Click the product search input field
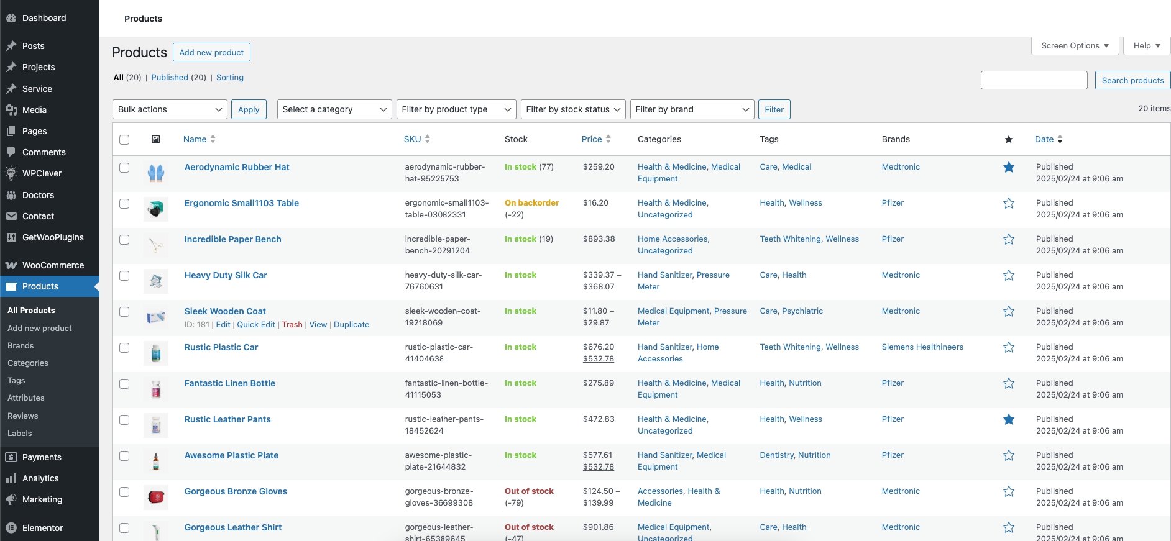This screenshot has height=541, width=1171. (x=1034, y=80)
